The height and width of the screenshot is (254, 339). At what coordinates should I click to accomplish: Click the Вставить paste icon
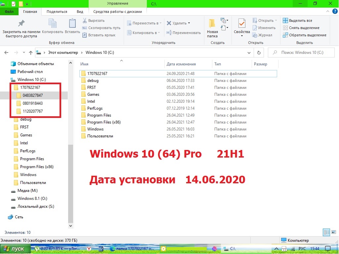72,26
